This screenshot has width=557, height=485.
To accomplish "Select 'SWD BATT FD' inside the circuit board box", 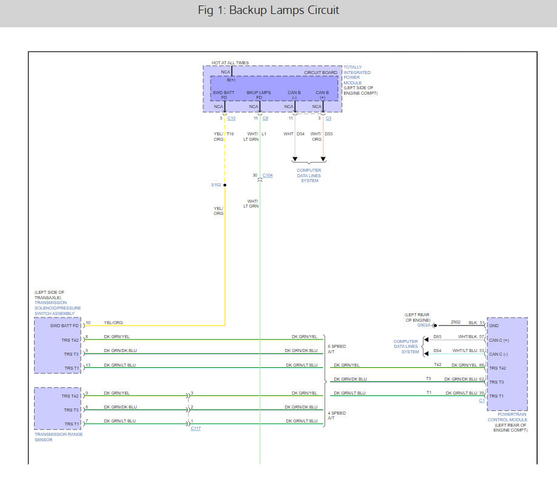I will [223, 95].
